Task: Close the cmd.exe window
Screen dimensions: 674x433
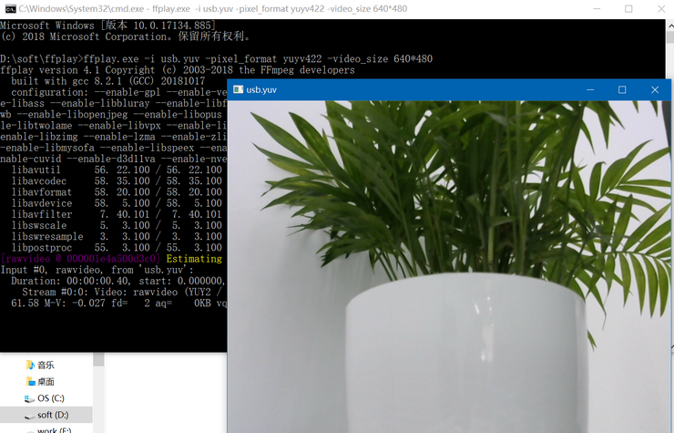Action: [x=661, y=8]
